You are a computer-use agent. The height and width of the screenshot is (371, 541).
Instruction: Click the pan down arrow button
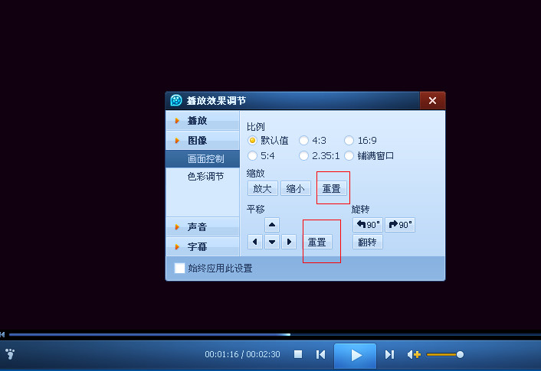pos(272,242)
